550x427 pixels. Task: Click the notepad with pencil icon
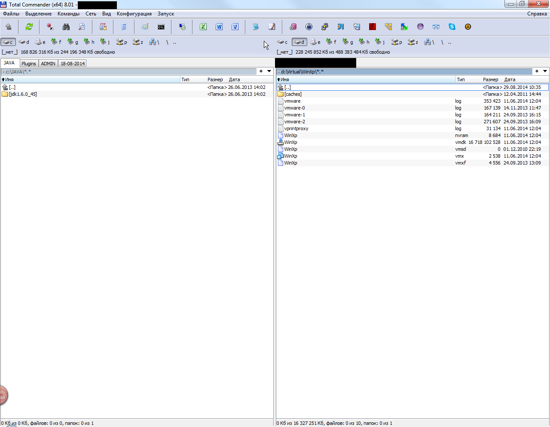[x=272, y=27]
